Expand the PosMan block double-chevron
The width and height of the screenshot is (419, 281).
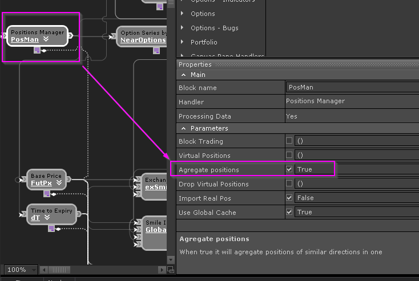46,40
